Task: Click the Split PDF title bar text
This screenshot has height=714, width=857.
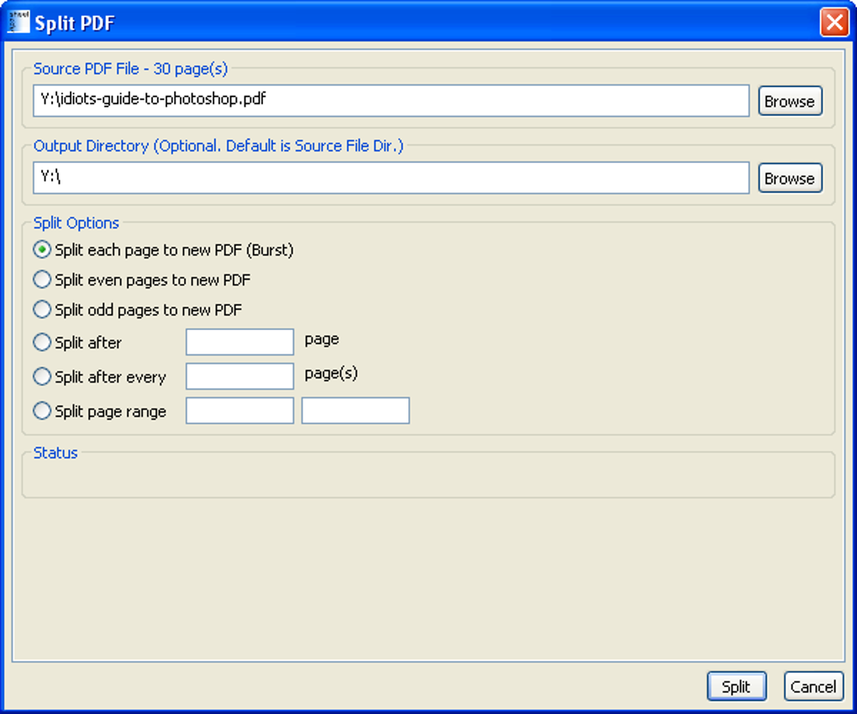Action: tap(74, 23)
